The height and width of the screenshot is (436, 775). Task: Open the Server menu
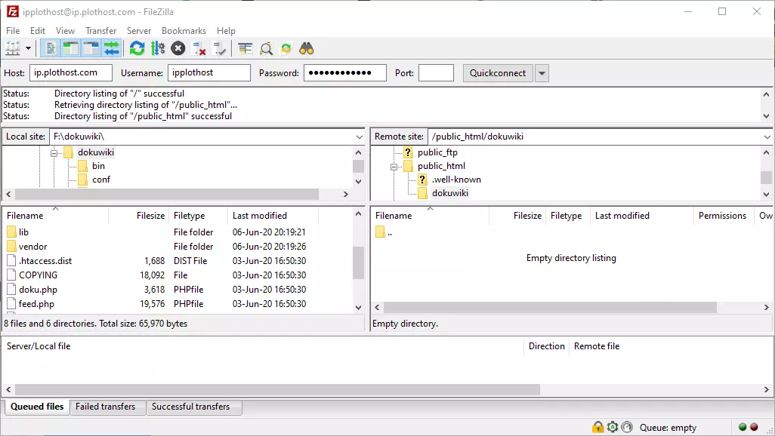(139, 31)
